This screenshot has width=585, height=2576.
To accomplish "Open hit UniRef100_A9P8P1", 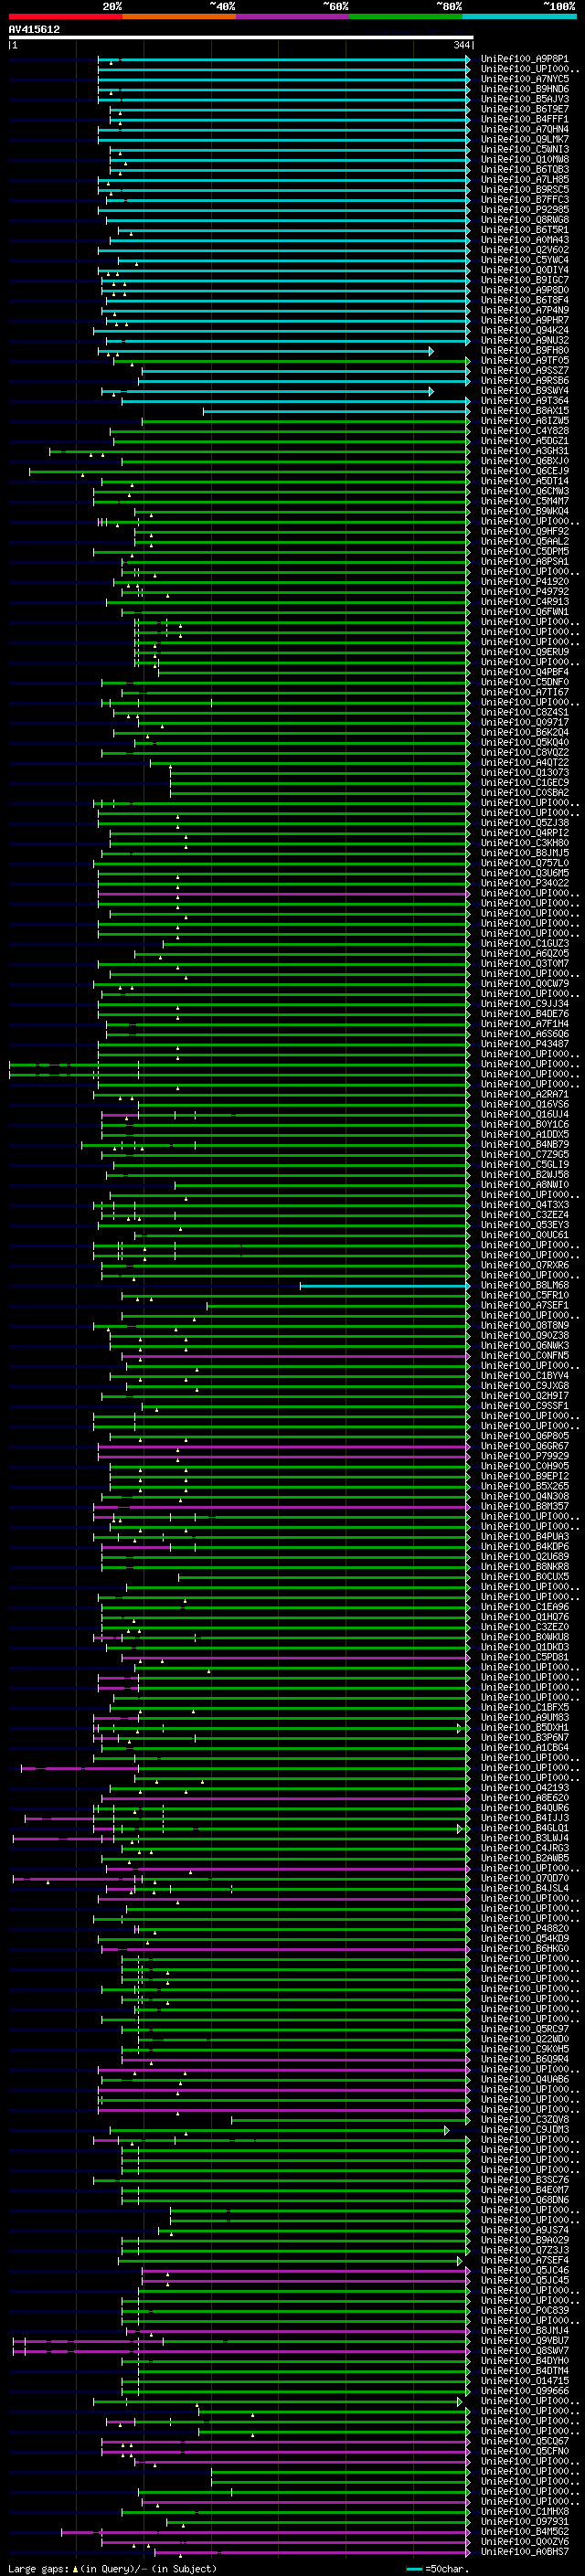I will 525,59.
